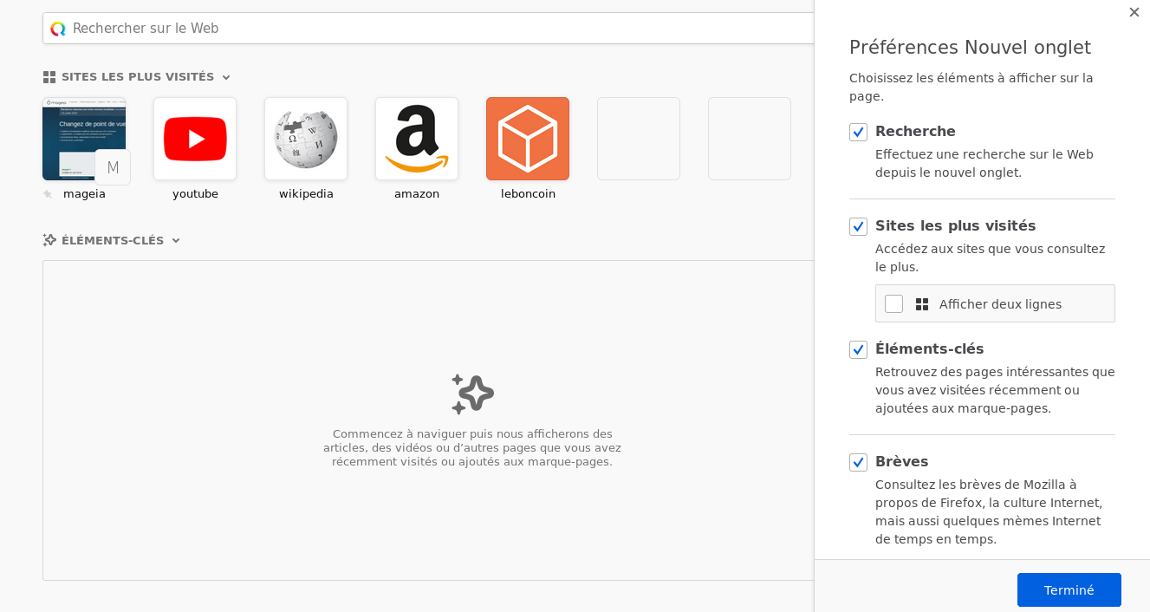Collapse the Éléments-clés section chevron

click(176, 240)
